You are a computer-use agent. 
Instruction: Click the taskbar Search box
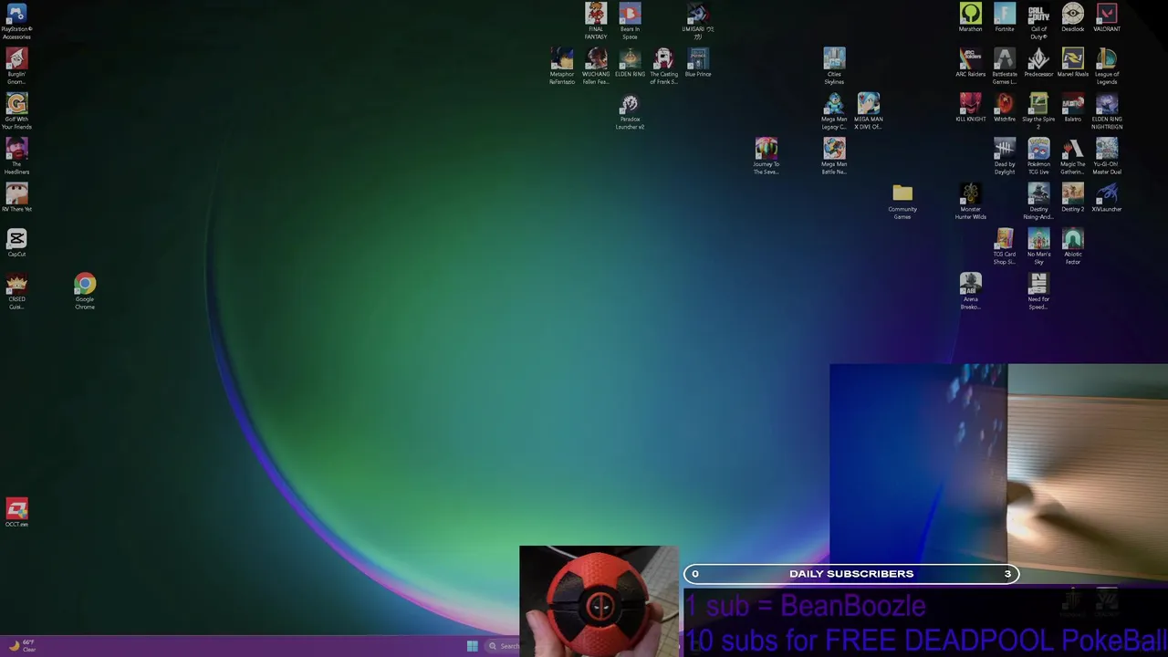(x=504, y=646)
